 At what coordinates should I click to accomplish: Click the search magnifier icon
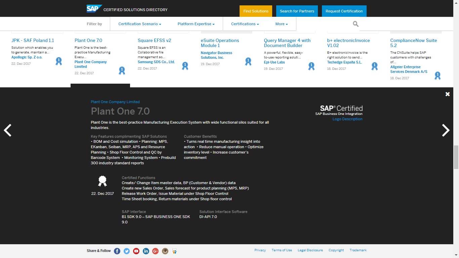coord(356,24)
